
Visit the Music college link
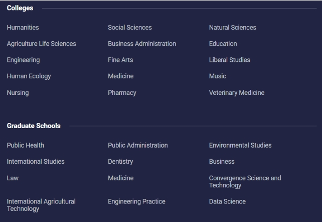(218, 76)
